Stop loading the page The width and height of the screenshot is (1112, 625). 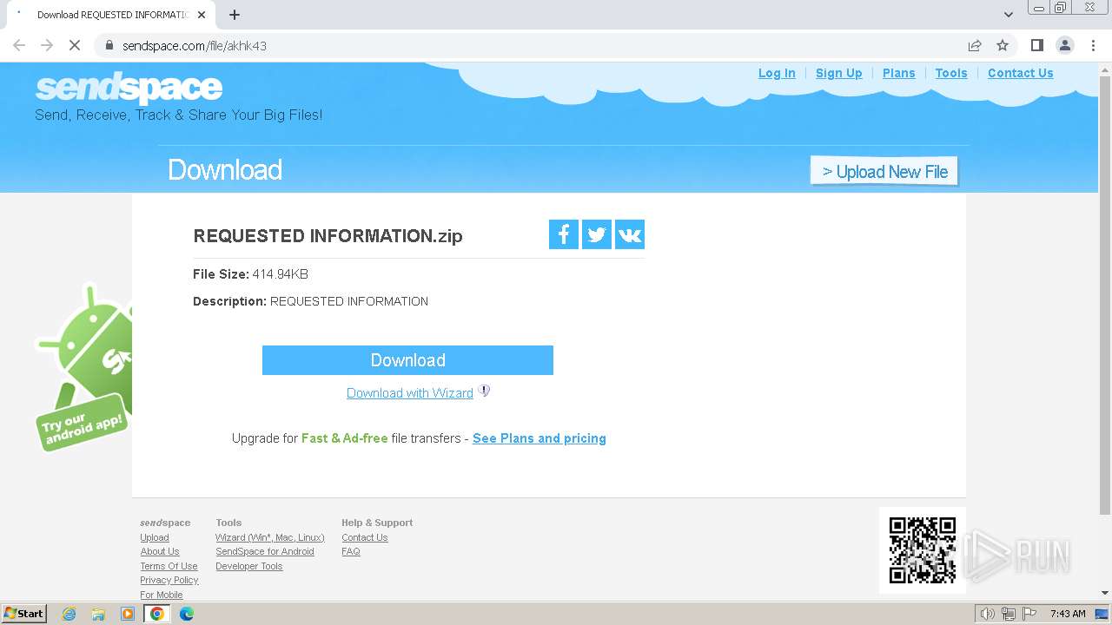pos(75,45)
